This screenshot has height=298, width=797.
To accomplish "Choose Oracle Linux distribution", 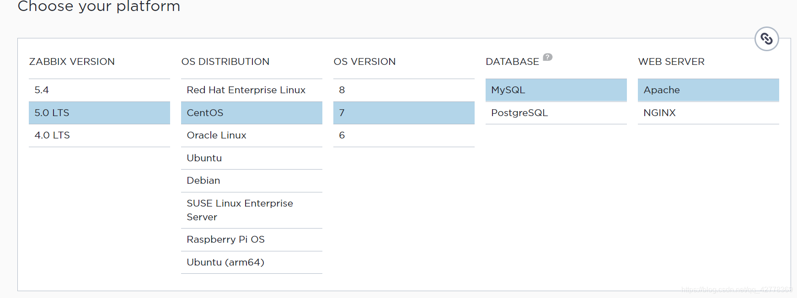I will (251, 135).
